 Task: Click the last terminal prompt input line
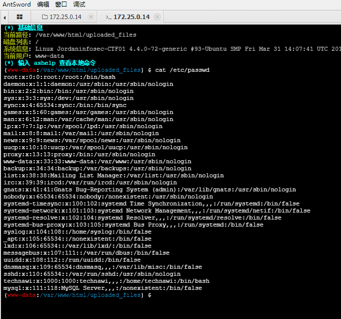click(78, 295)
